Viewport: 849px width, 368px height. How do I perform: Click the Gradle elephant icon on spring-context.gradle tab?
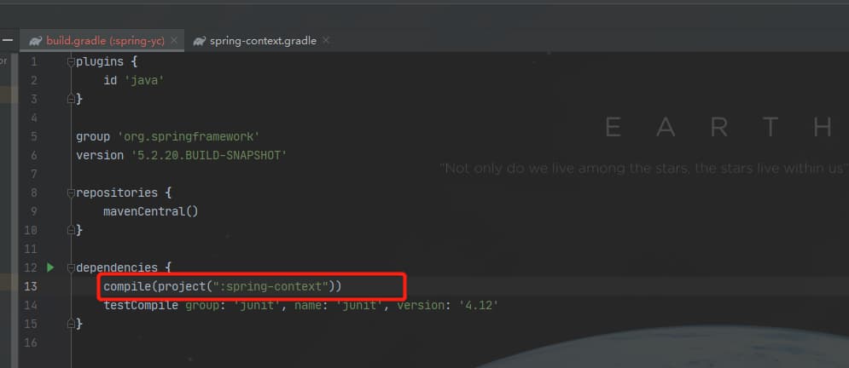coord(200,41)
